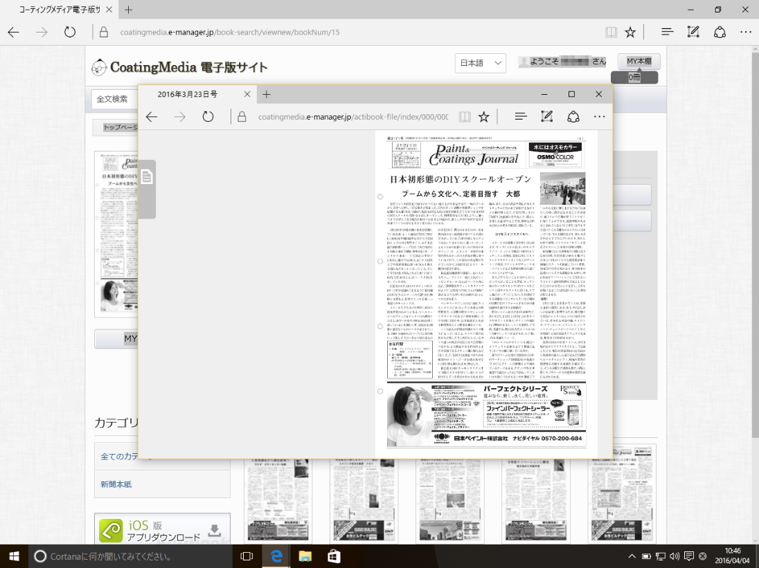Image resolution: width=759 pixels, height=568 pixels.
Task: Make a Web Note in the popup window
Action: tap(546, 117)
